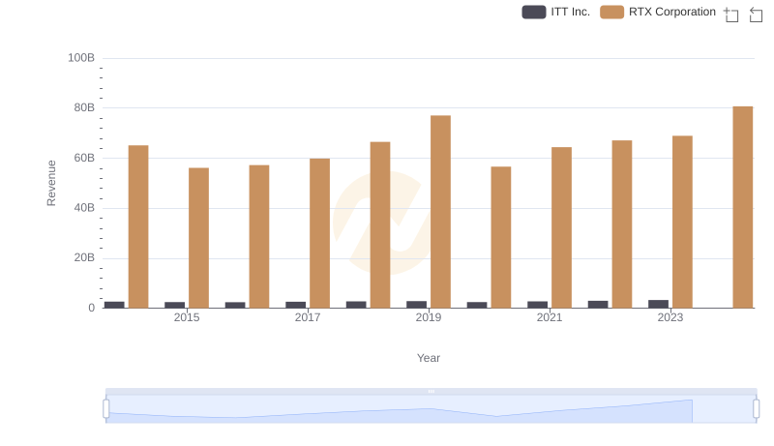
Task: Click RTX bar for 2024
Action: pyautogui.click(x=742, y=207)
